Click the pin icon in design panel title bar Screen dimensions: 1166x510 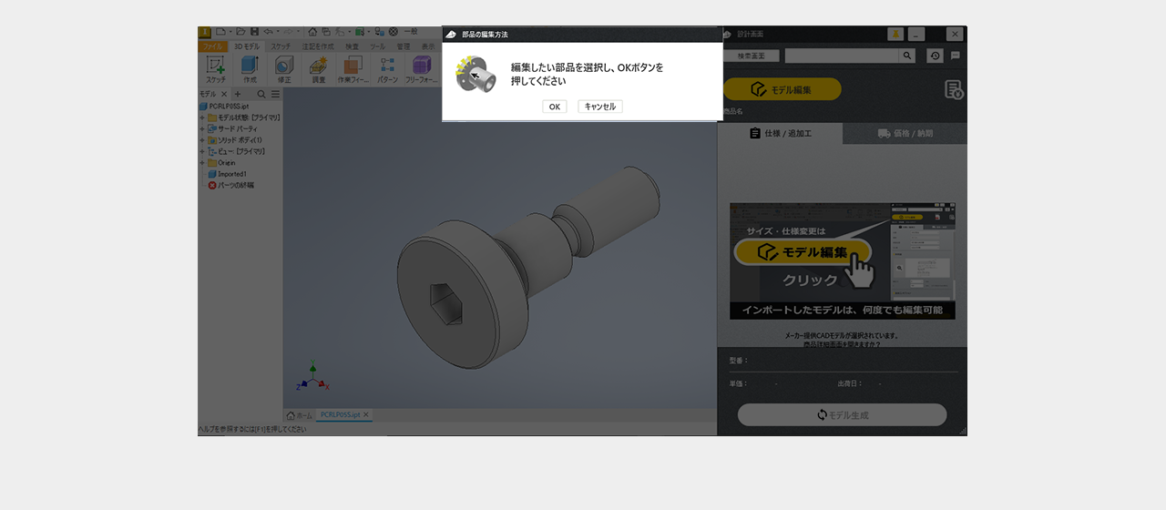pyautogui.click(x=895, y=35)
